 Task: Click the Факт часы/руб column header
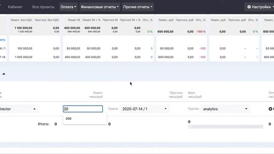tap(195, 95)
